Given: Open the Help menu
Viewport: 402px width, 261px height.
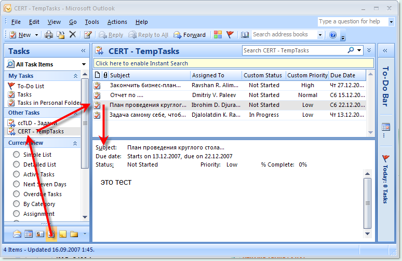Looking at the screenshot, I should pyautogui.click(x=141, y=22).
